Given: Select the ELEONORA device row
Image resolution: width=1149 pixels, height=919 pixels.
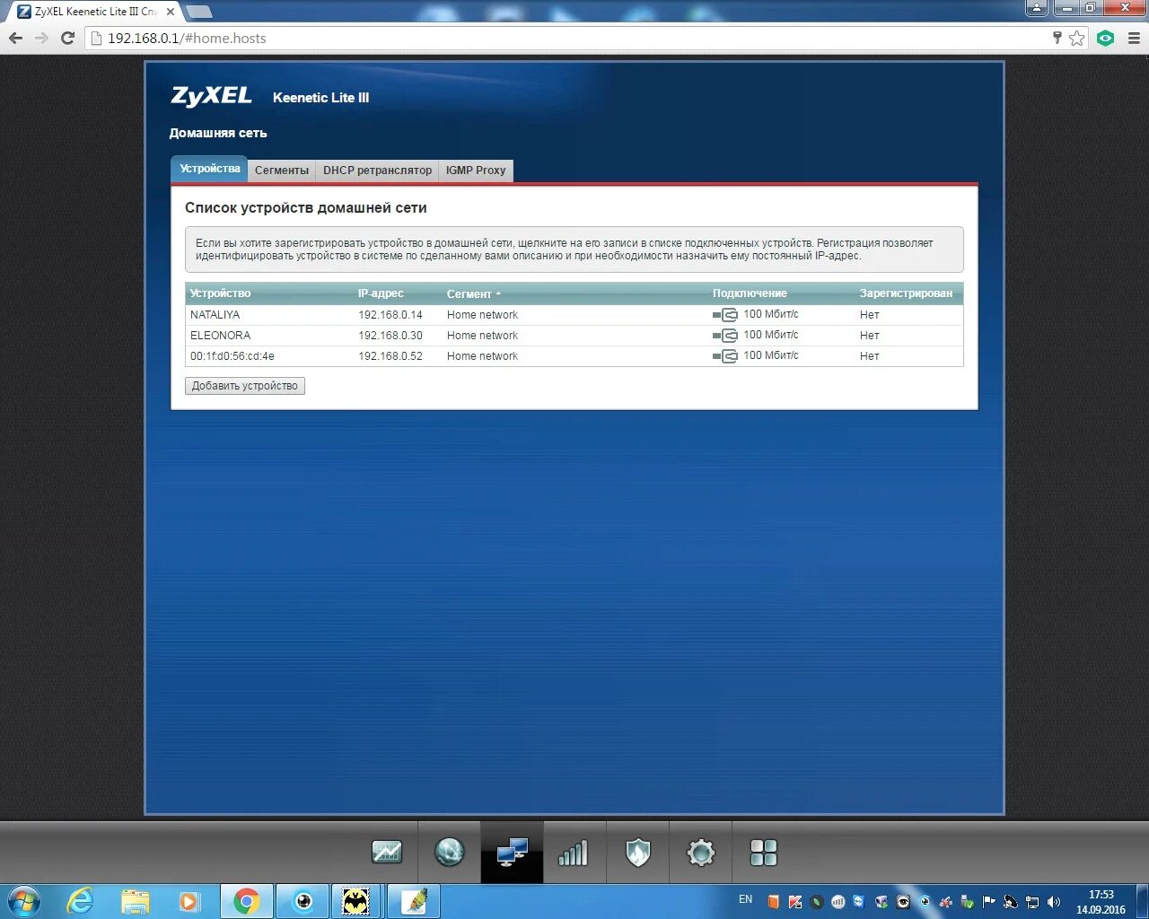Looking at the screenshot, I should 574,336.
